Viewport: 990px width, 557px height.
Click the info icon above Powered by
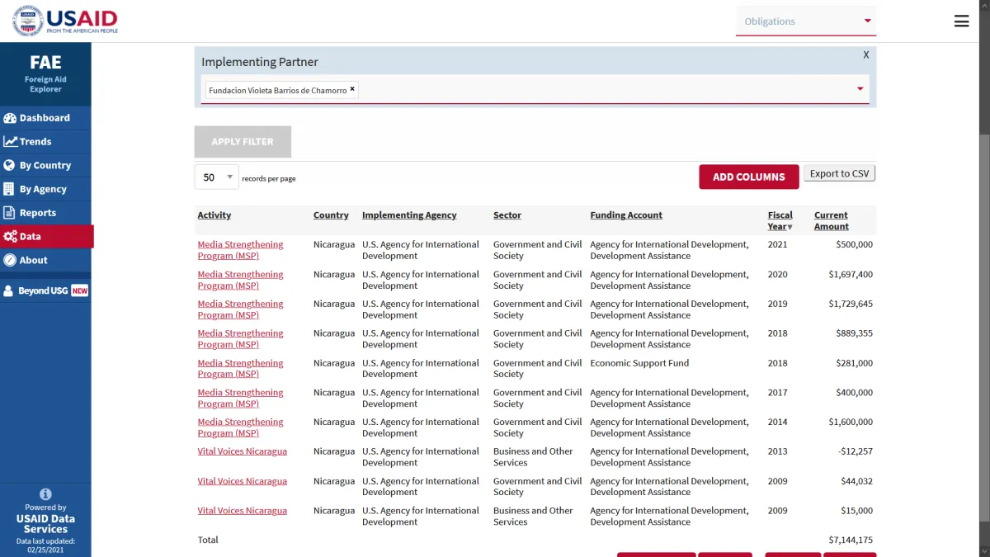click(45, 494)
